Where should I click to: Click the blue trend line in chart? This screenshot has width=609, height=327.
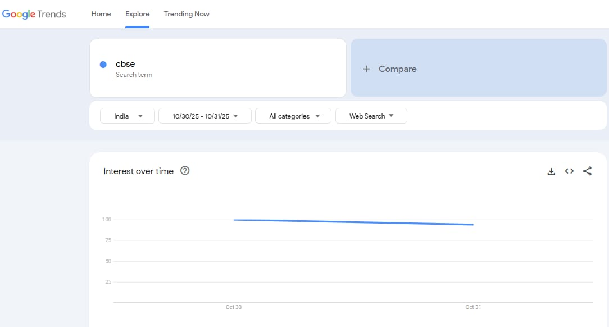[x=353, y=222]
